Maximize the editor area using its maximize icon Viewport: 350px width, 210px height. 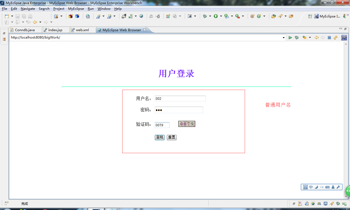[x=345, y=29]
